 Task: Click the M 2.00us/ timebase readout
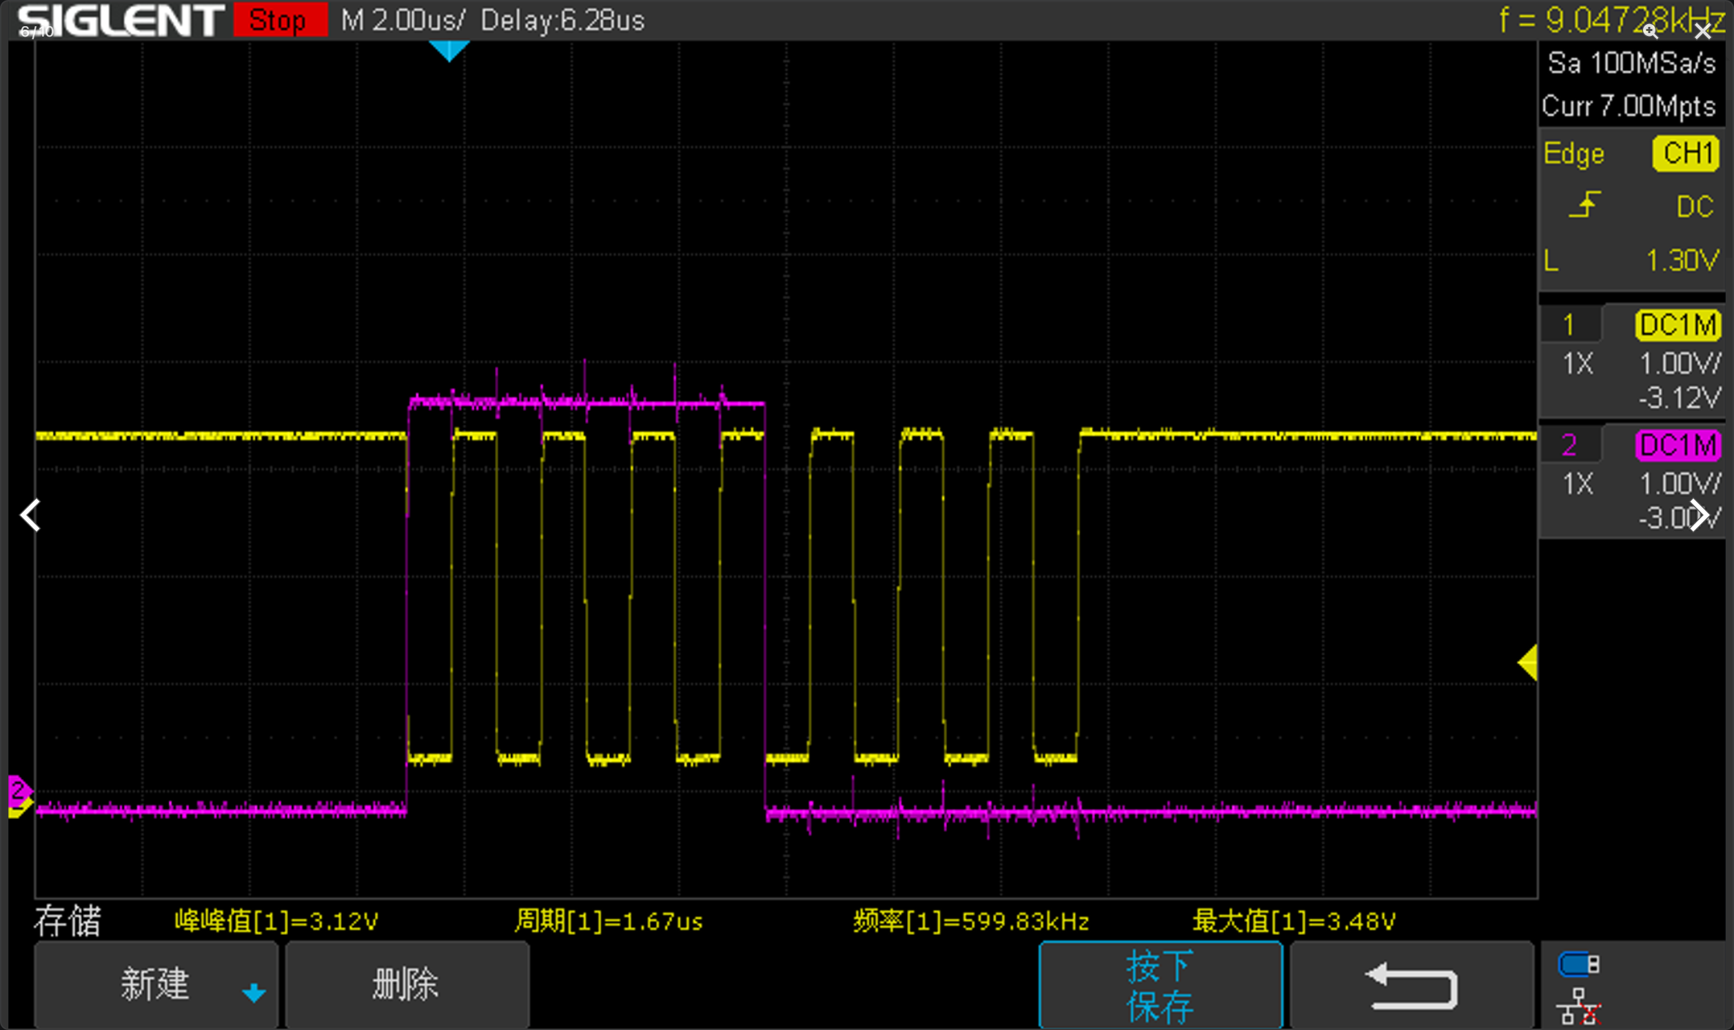coord(402,20)
